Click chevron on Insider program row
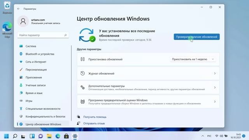Image resolution: width=249 pixels, height=140 pixels. (x=215, y=101)
